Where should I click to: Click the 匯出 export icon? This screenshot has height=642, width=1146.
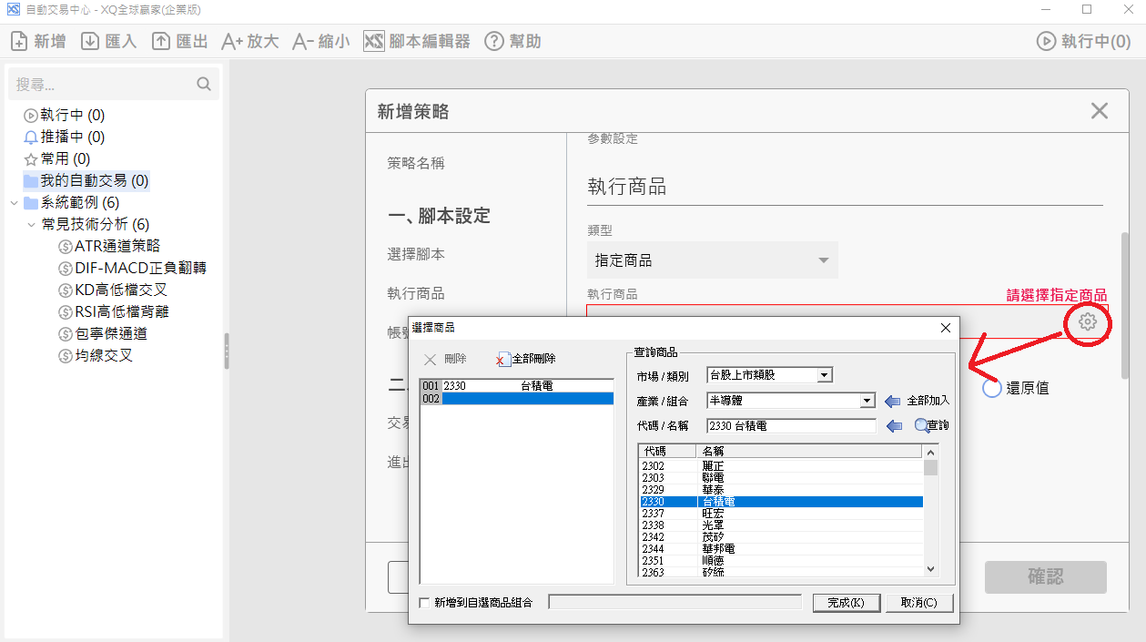pos(161,41)
